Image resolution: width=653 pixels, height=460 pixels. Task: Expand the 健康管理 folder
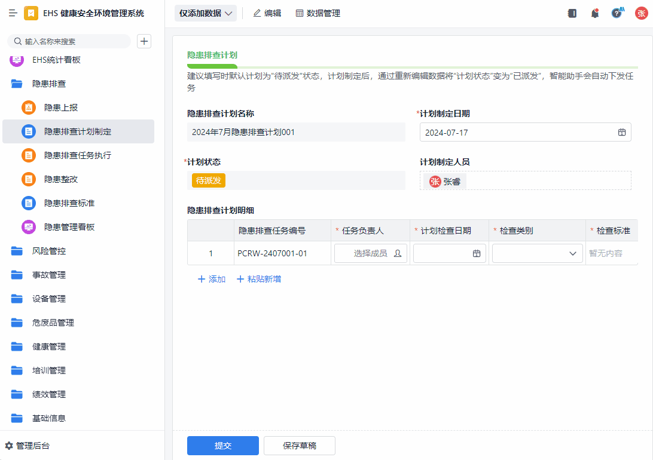78,346
